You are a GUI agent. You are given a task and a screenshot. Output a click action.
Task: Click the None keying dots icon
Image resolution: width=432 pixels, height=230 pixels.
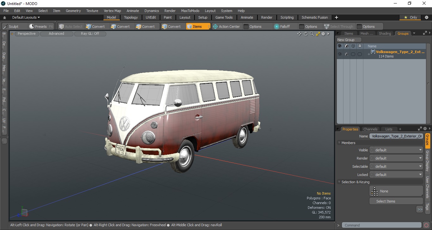tap(375, 191)
